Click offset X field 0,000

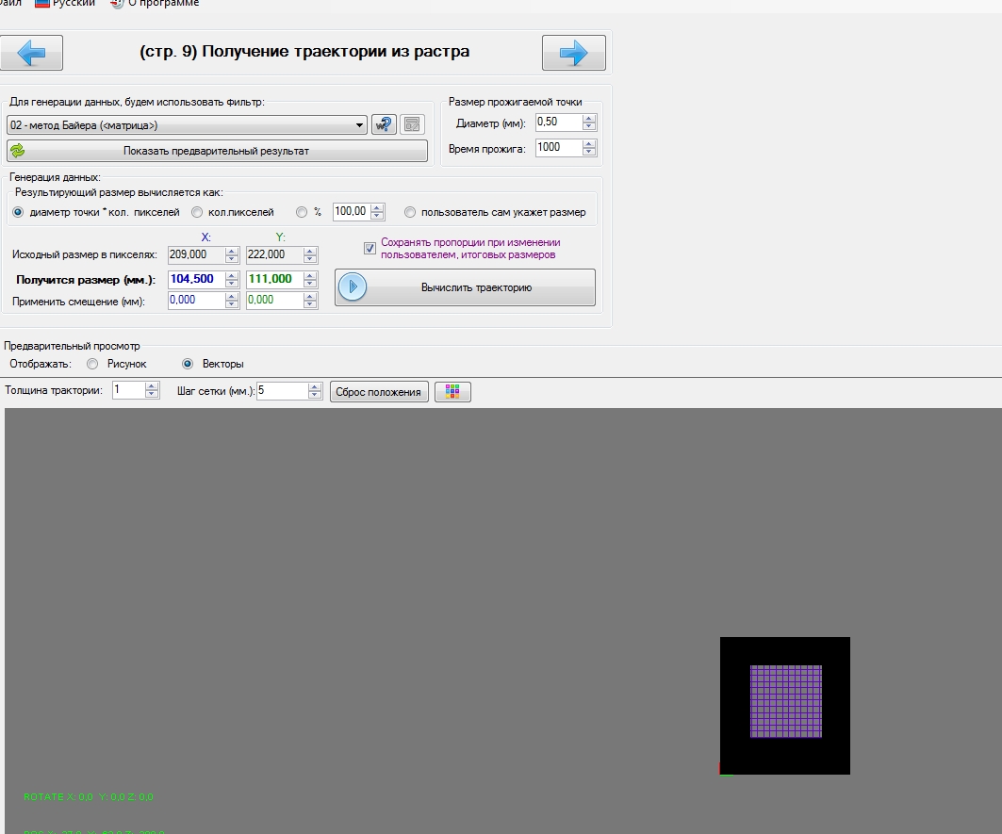(x=196, y=301)
